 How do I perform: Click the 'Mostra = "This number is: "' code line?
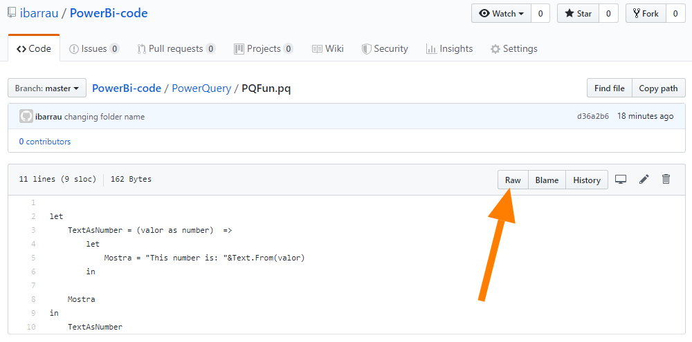205,258
